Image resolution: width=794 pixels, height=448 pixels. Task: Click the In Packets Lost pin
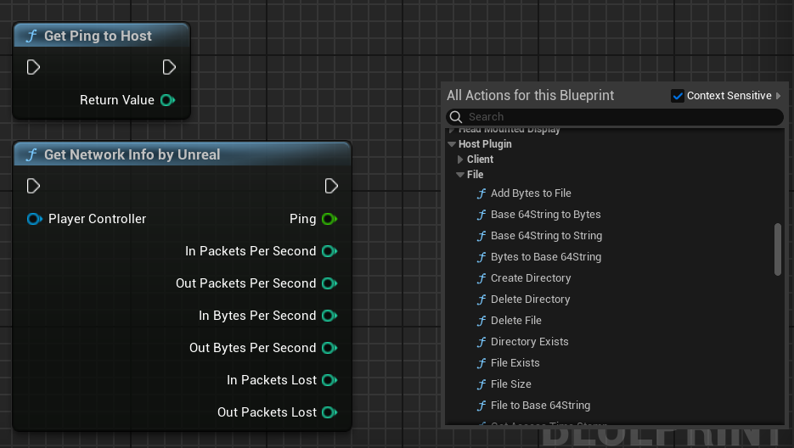pos(329,380)
